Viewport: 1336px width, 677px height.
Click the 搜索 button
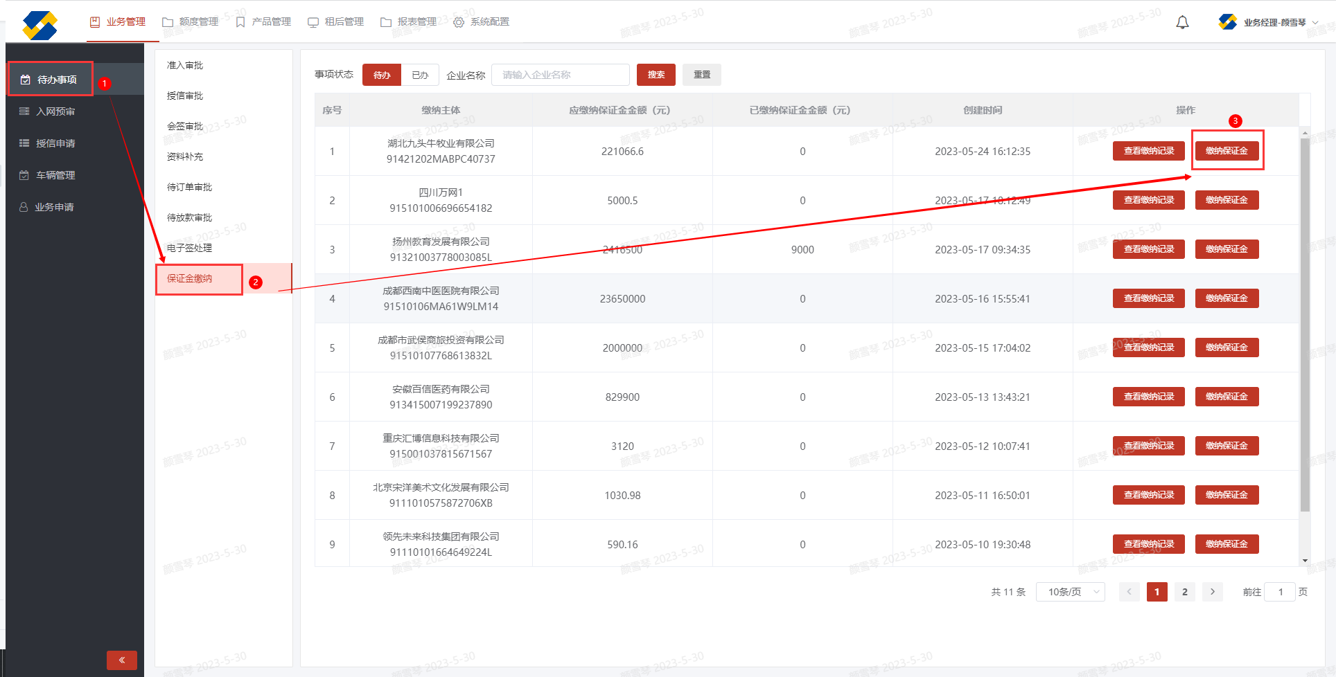click(x=656, y=75)
